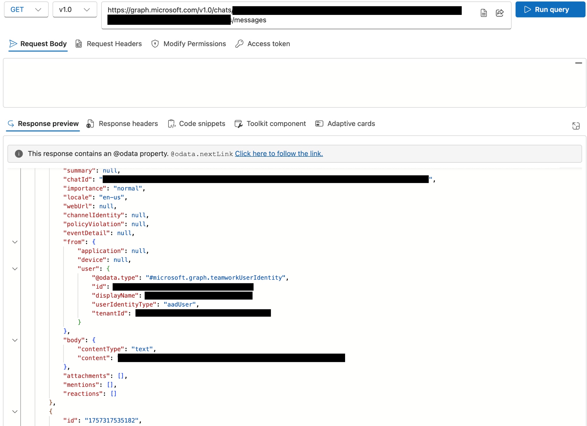Click the info icon in the @odata.nextLink banner
Viewport: 587px width, 426px height.
[19, 154]
